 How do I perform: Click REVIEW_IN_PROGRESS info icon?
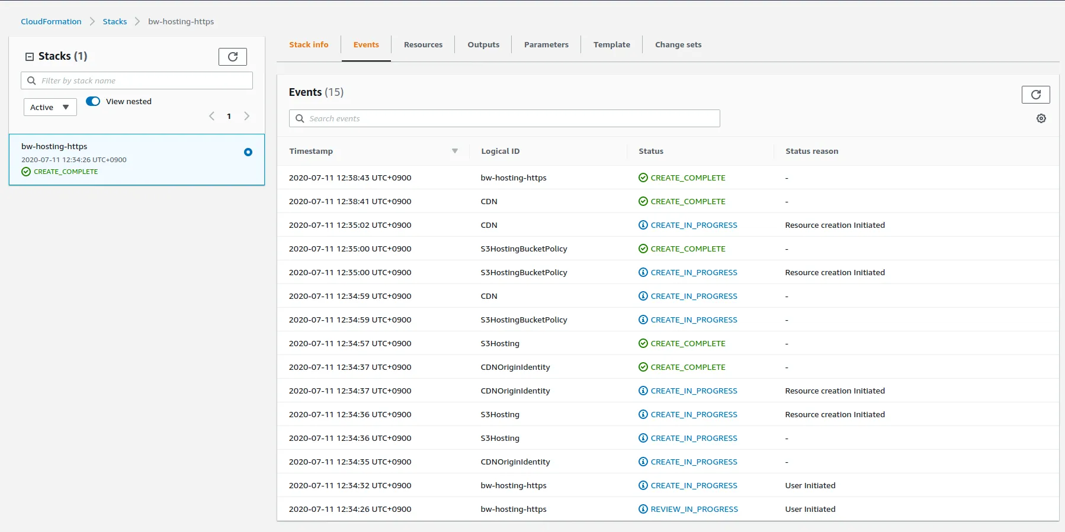(643, 509)
